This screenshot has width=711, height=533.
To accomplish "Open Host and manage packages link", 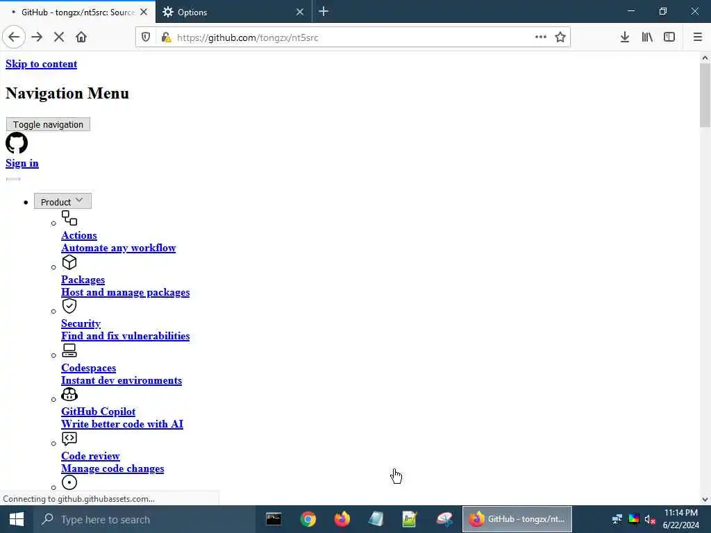I will [x=126, y=292].
